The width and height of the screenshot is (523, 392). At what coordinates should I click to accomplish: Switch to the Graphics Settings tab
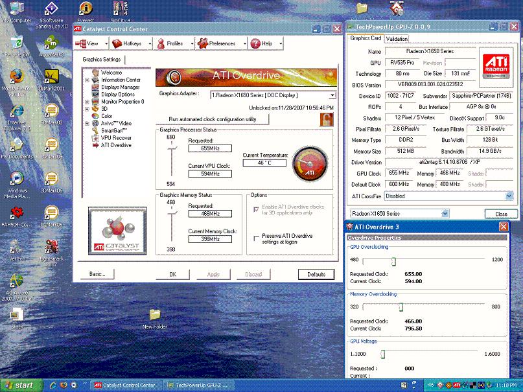point(101,60)
